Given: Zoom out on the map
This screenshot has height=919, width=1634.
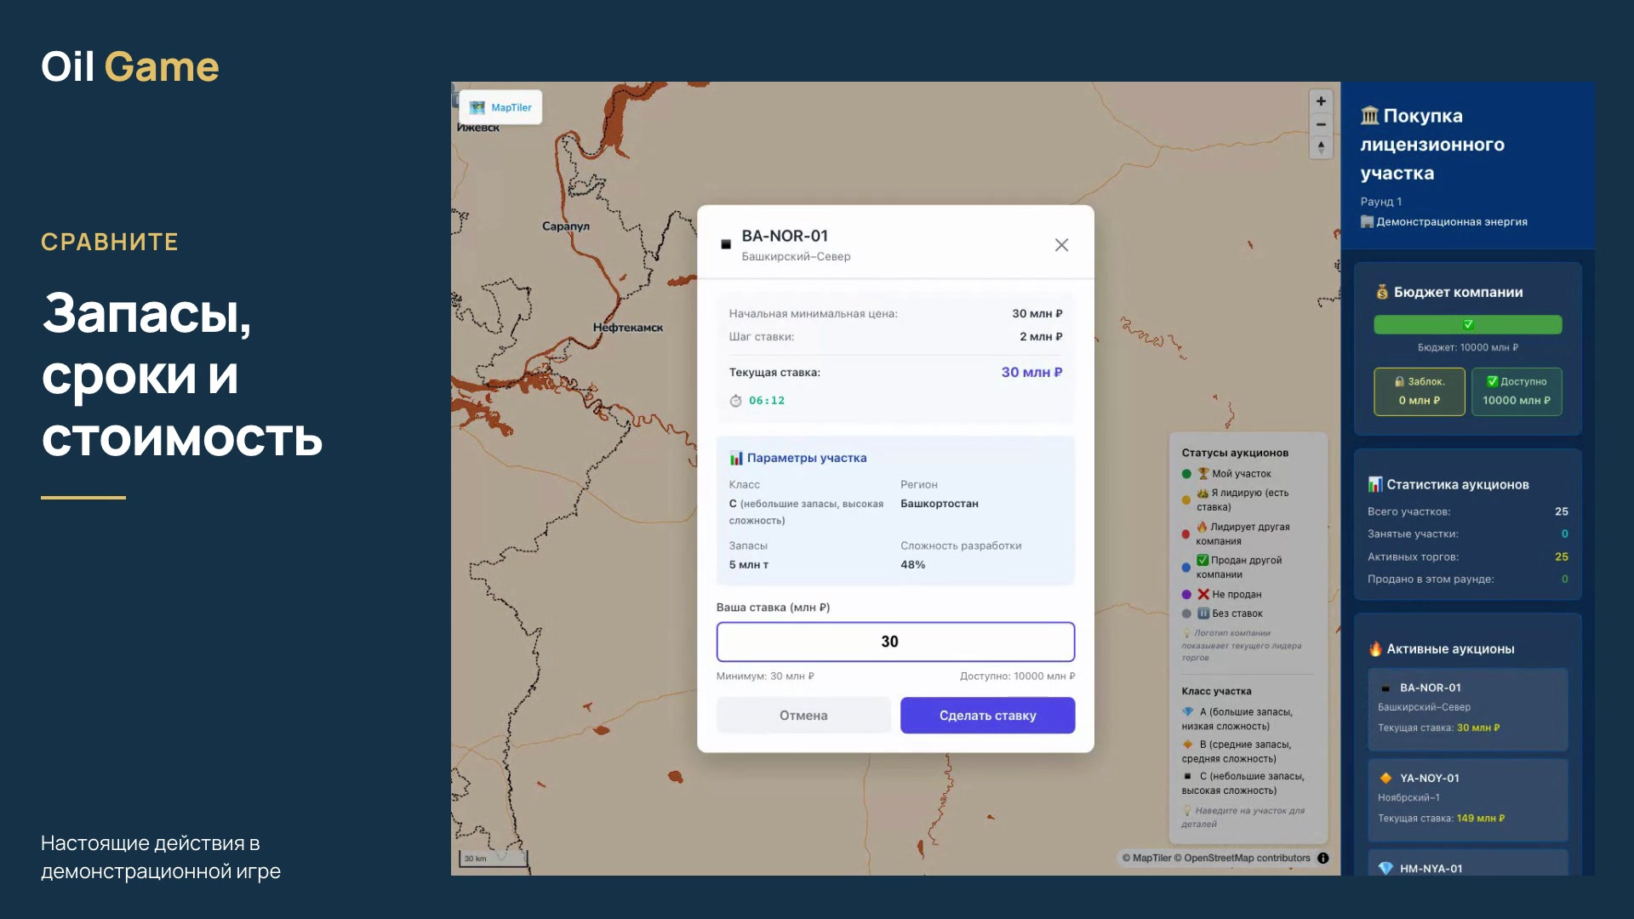Looking at the screenshot, I should [x=1321, y=124].
